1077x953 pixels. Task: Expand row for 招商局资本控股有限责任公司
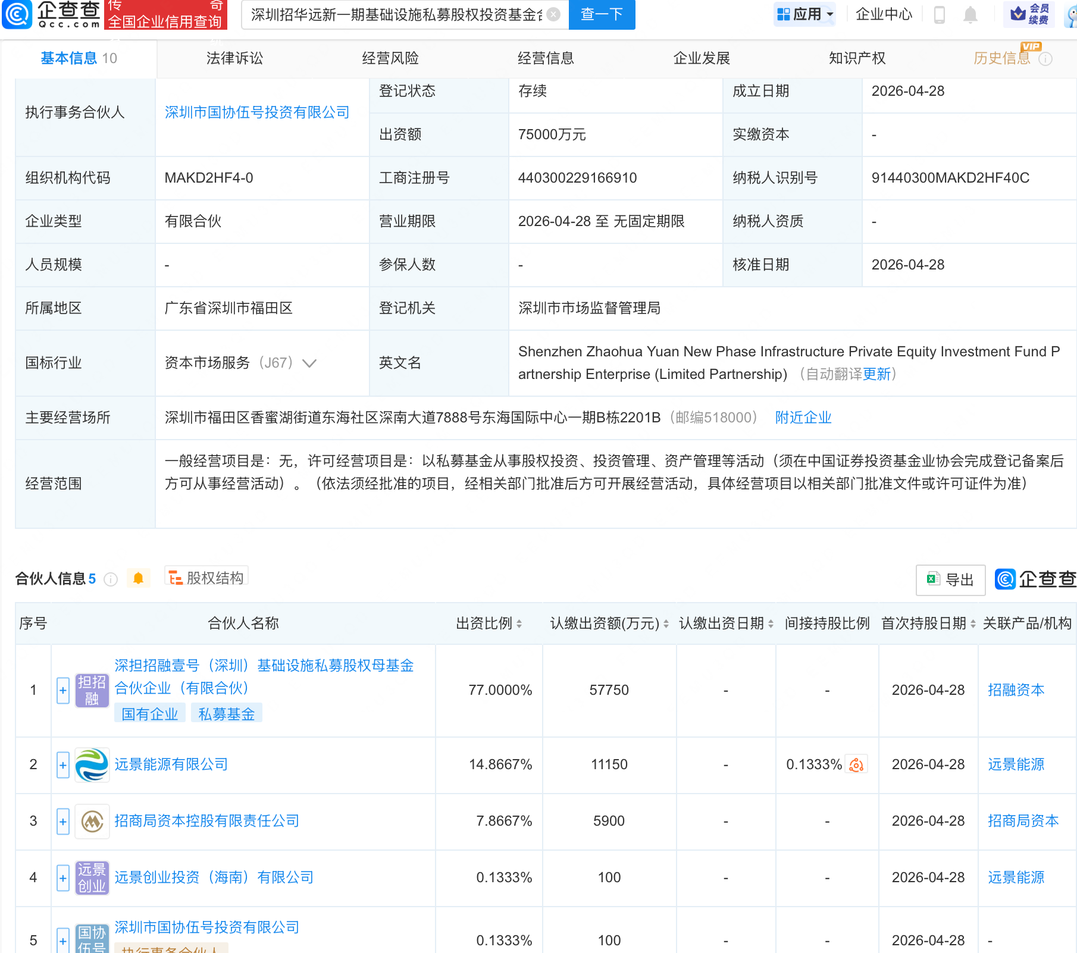(x=63, y=822)
